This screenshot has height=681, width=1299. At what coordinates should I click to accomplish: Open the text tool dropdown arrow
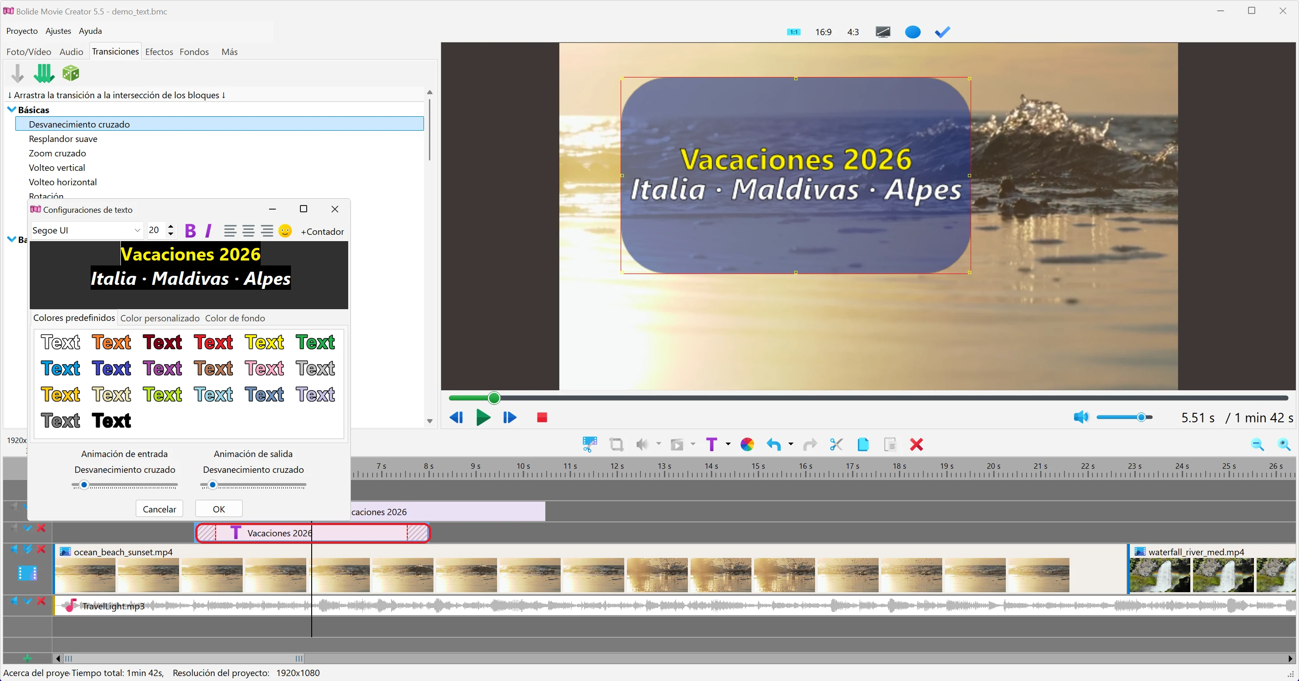point(728,444)
